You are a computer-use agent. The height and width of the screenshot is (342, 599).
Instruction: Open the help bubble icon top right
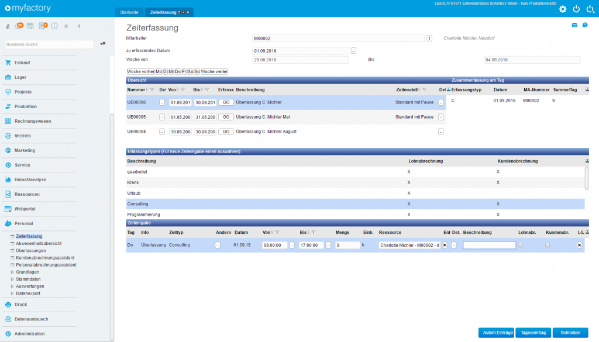point(586,25)
